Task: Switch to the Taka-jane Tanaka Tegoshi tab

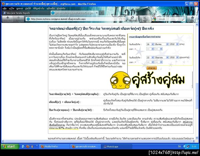Action: (x=26, y=13)
